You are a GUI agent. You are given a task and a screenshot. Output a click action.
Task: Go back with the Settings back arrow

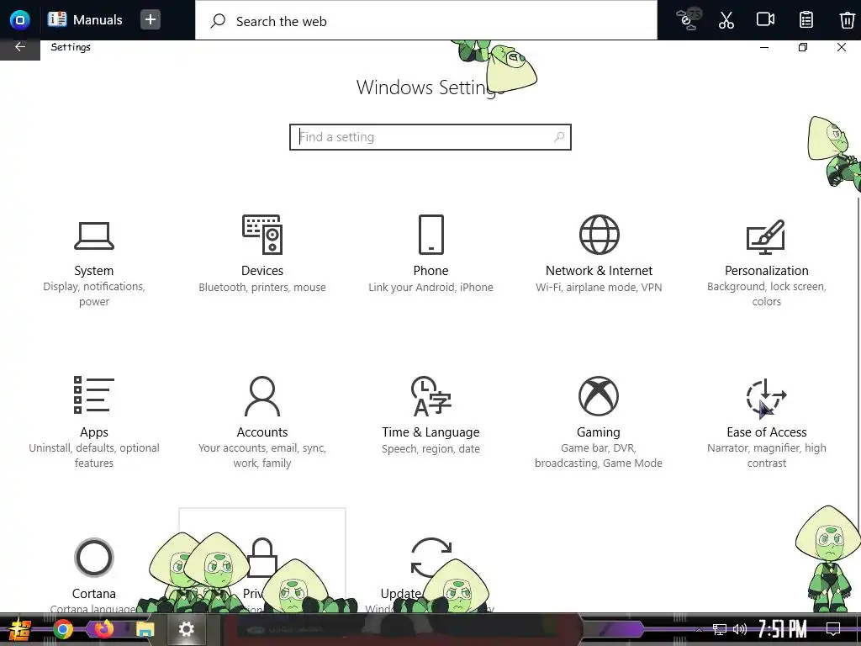coord(20,48)
